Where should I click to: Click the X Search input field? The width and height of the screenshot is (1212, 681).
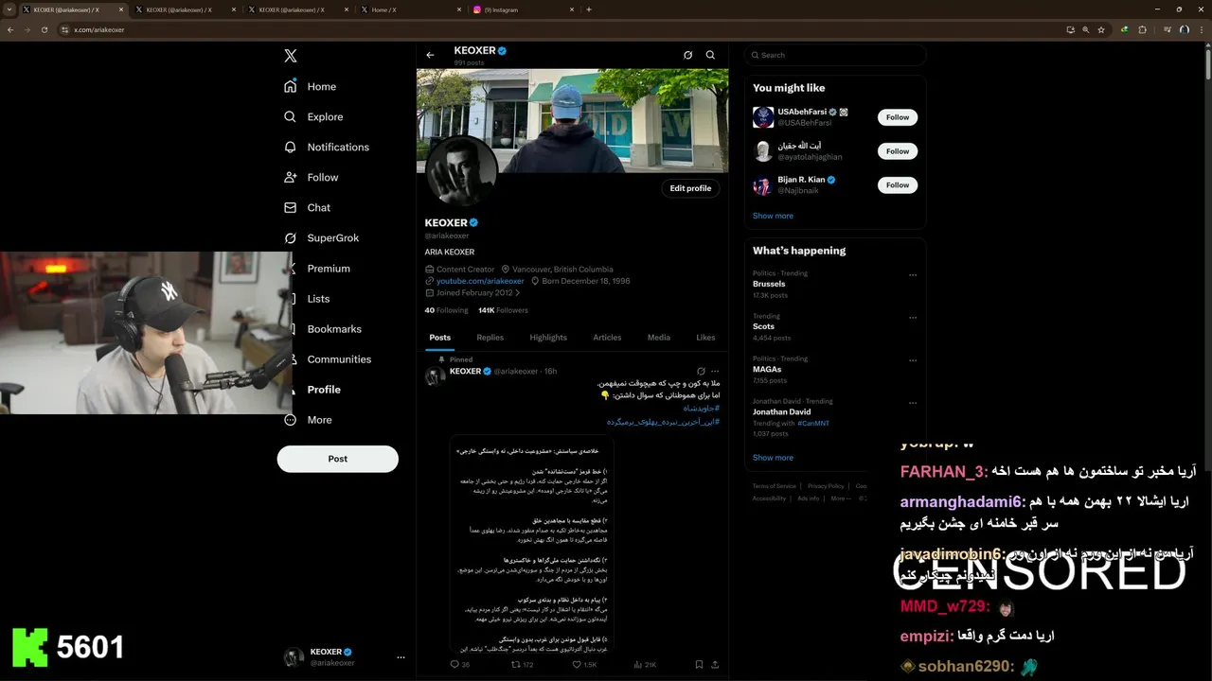(834, 55)
